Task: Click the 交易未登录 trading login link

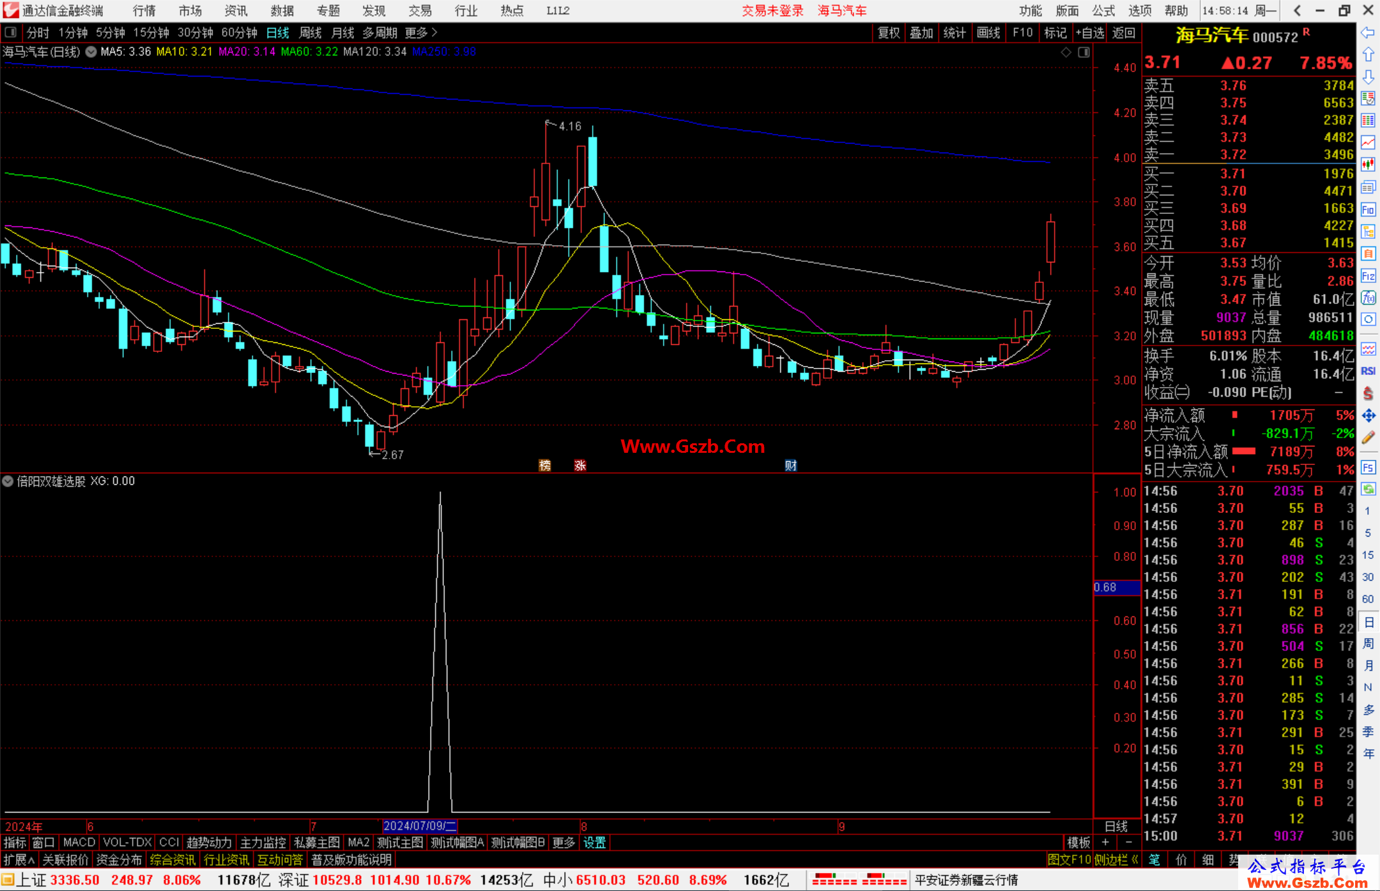Action: pyautogui.click(x=772, y=11)
